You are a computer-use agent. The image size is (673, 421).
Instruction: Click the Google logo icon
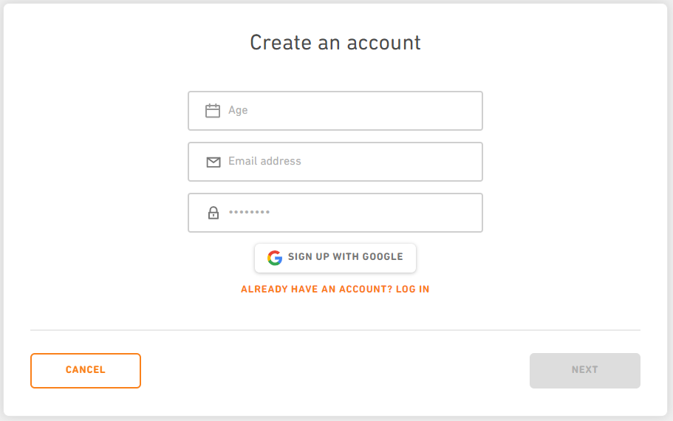(275, 258)
